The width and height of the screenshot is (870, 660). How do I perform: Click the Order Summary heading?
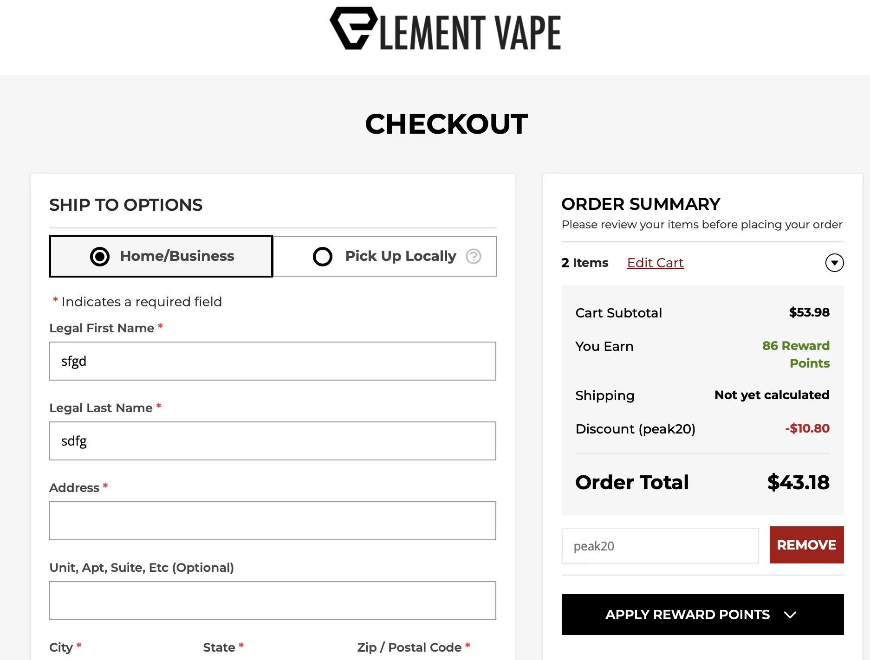point(641,204)
